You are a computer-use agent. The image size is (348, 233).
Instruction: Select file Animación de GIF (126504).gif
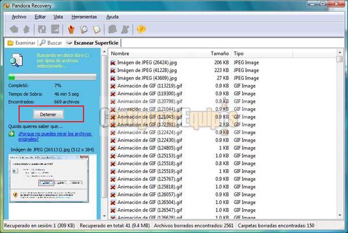coord(150,202)
